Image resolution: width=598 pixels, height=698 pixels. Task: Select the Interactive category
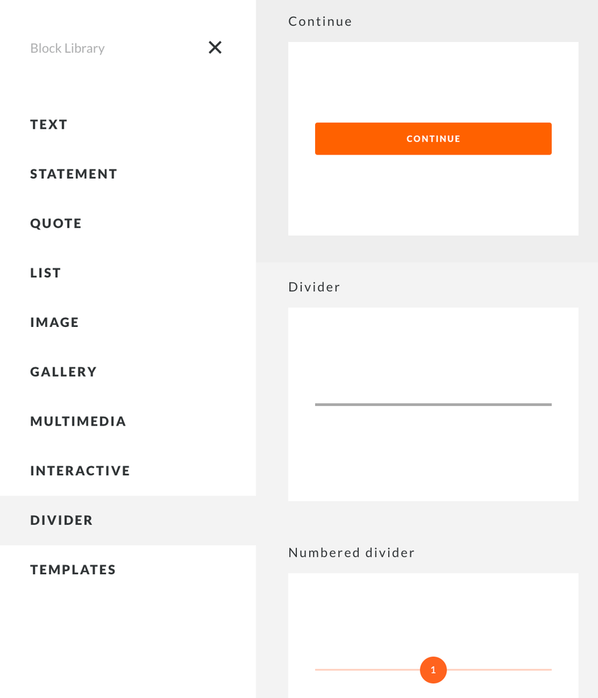pyautogui.click(x=80, y=471)
